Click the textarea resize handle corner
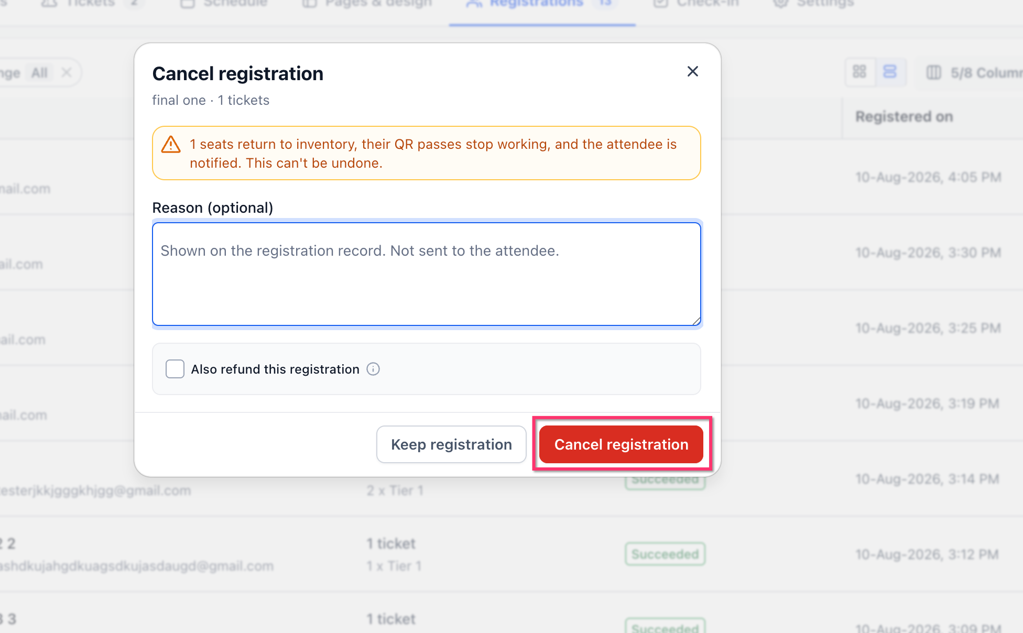Screen dimensions: 1023x633 pos(696,321)
